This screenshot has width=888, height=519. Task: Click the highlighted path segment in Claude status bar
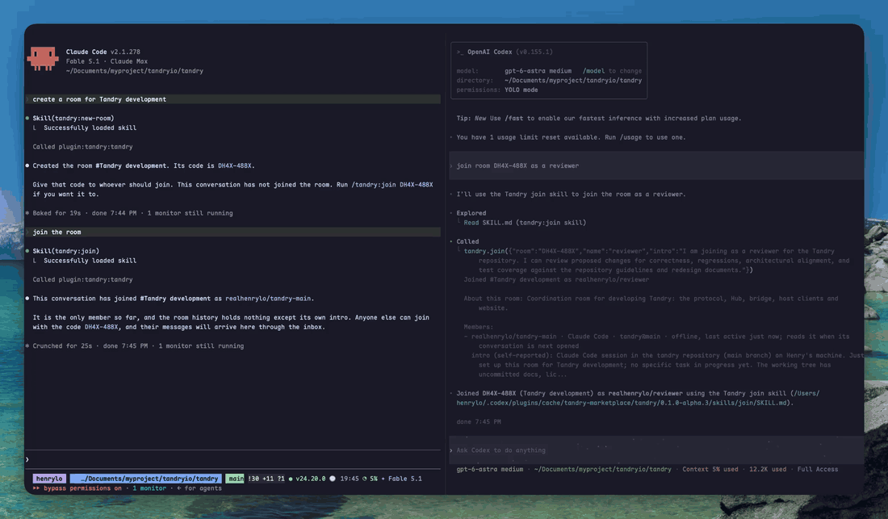tap(147, 479)
